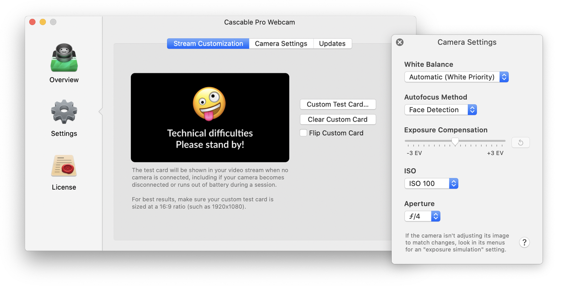This screenshot has width=567, height=288.
Task: Click the test card preview image
Action: click(x=210, y=117)
